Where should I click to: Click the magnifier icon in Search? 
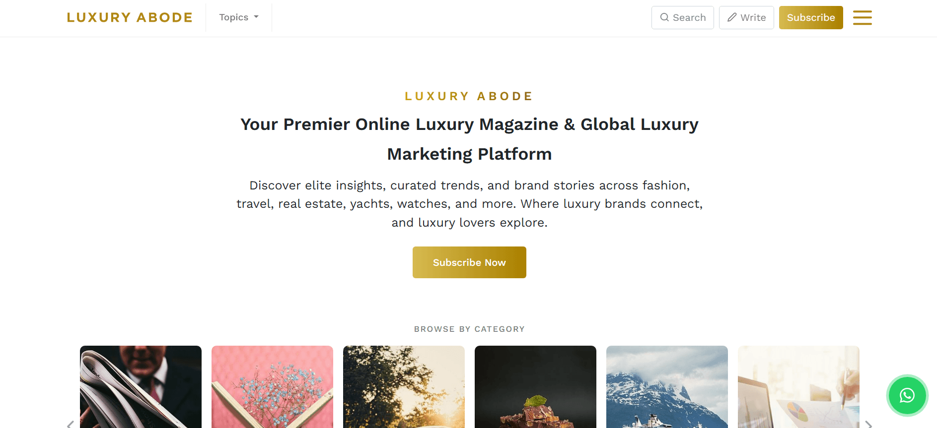pos(664,17)
